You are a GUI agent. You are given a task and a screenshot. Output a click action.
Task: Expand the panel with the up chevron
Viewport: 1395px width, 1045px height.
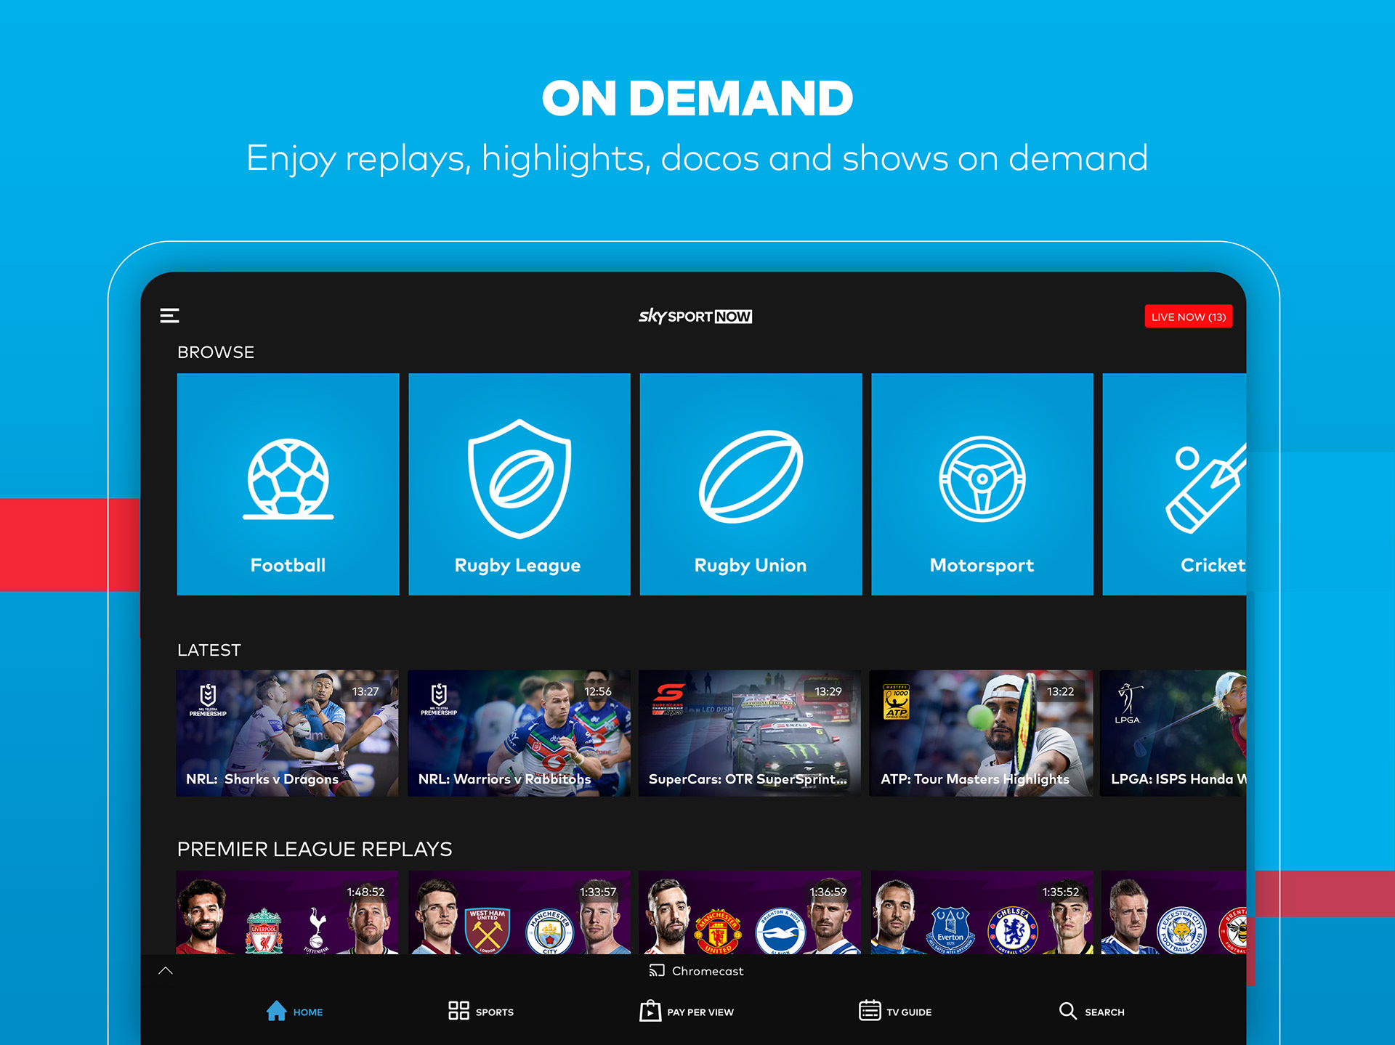click(166, 970)
